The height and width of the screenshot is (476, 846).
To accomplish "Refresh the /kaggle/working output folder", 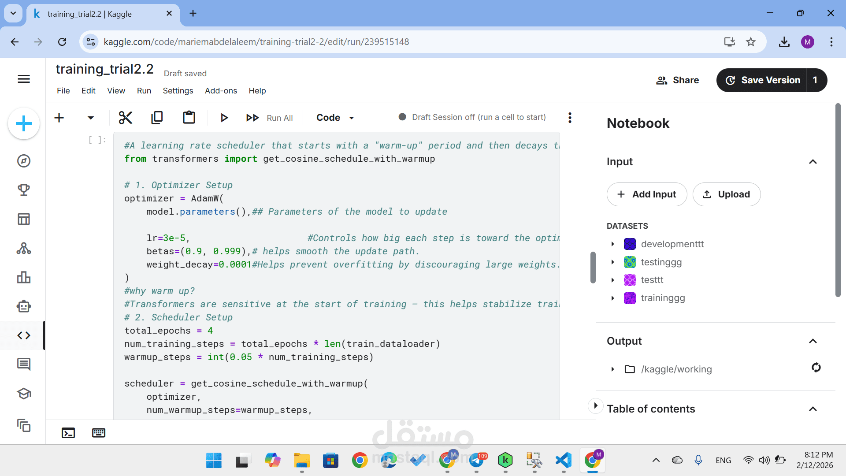I will pyautogui.click(x=816, y=368).
